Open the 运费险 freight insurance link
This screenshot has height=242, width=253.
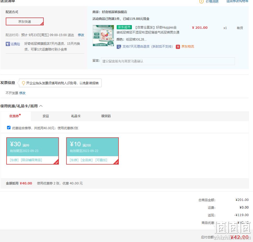[x=15, y=44]
